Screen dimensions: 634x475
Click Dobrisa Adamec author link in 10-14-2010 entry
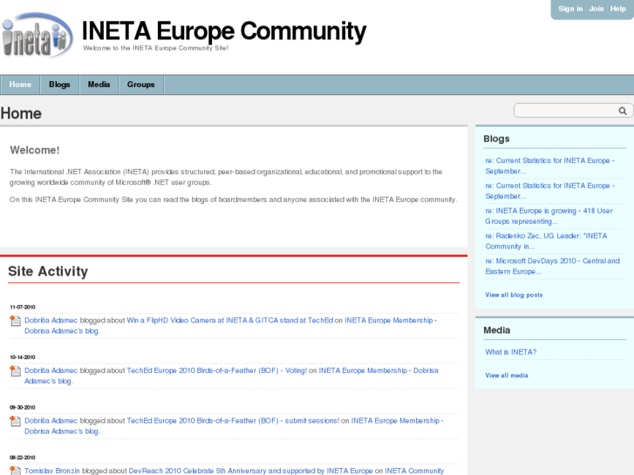click(51, 370)
